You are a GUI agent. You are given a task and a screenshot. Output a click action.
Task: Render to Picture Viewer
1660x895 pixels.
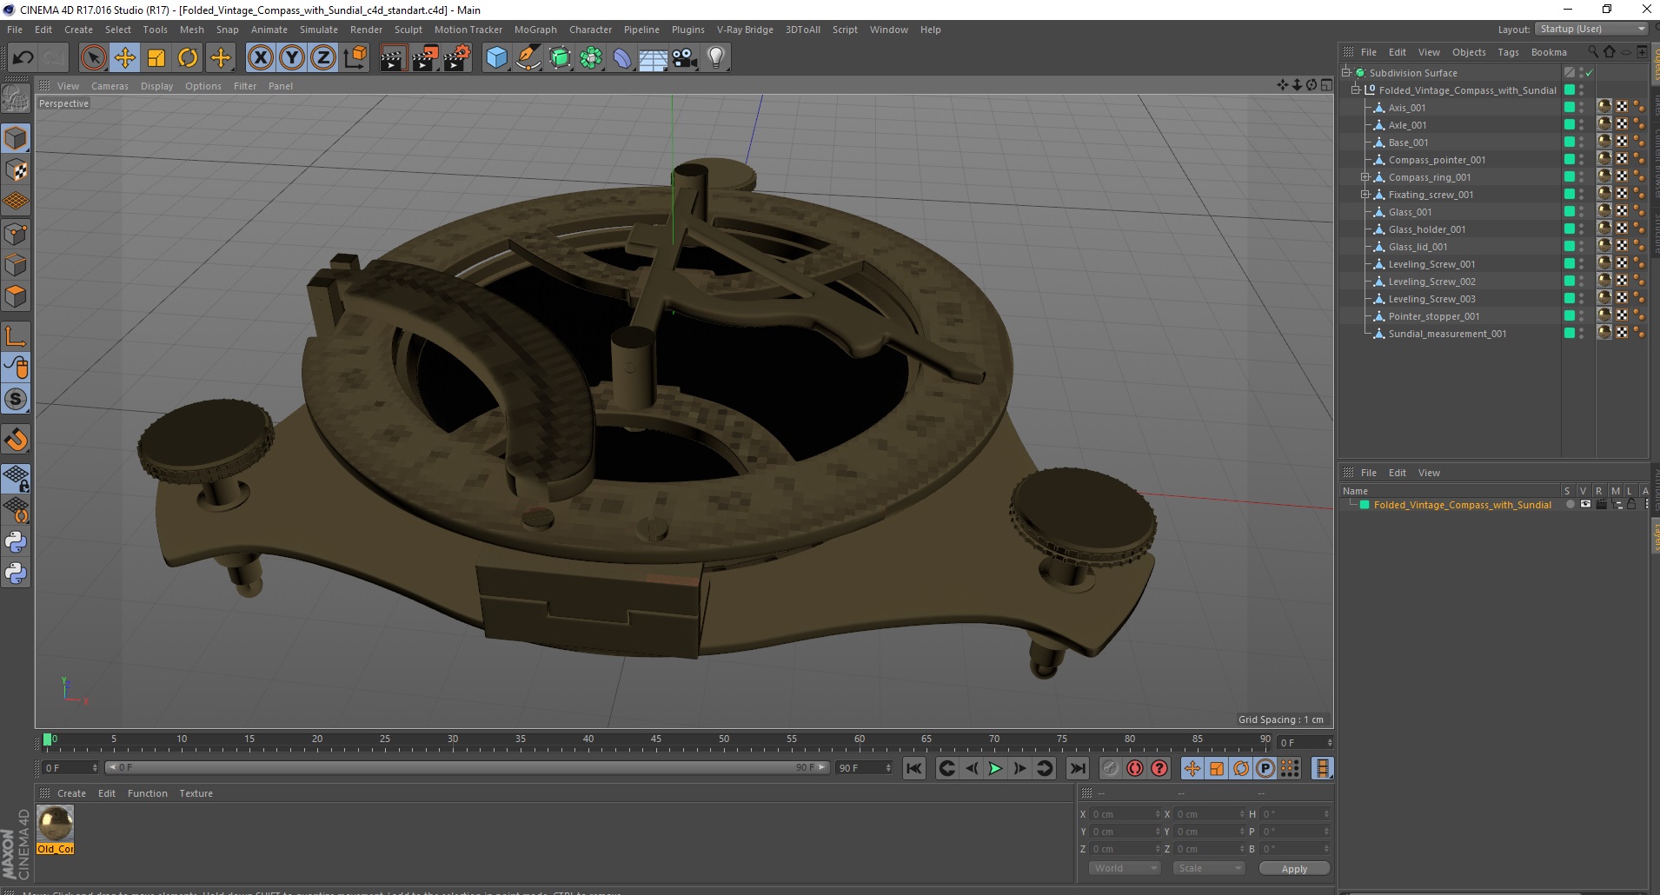tap(425, 58)
